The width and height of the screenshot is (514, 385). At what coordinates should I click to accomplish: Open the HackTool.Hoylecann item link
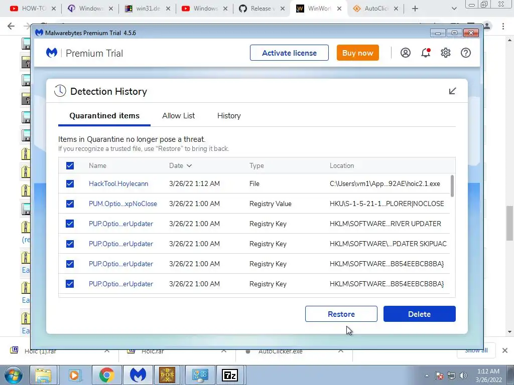click(x=118, y=183)
